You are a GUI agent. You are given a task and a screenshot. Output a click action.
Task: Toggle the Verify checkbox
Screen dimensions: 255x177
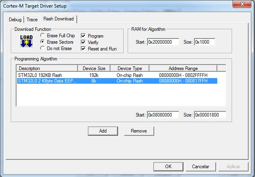click(x=83, y=42)
